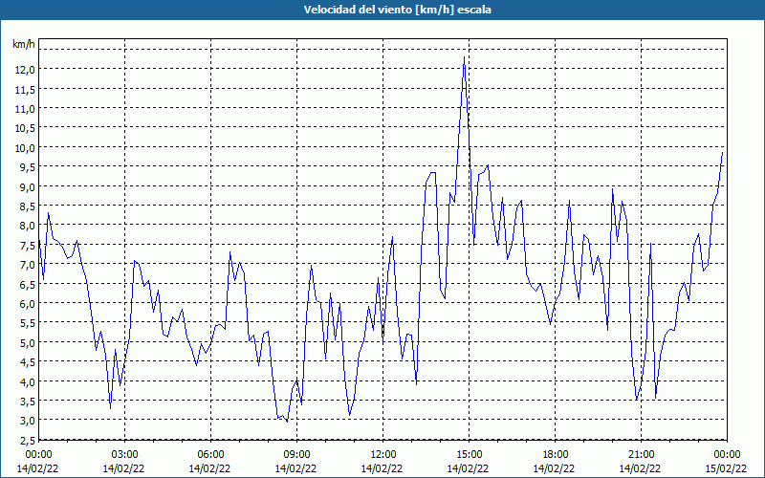Click the '3,0' axis value
The width and height of the screenshot is (765, 478).
(x=28, y=421)
